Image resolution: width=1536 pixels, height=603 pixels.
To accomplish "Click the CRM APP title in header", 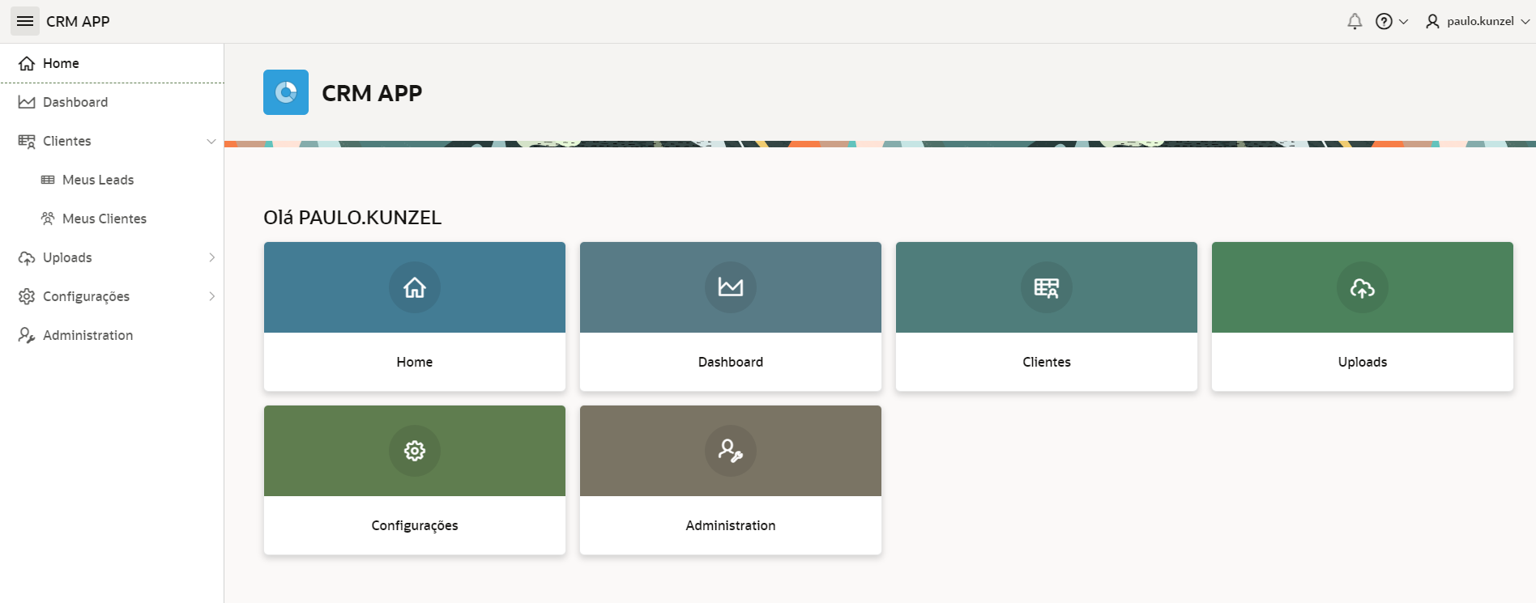I will coord(78,21).
